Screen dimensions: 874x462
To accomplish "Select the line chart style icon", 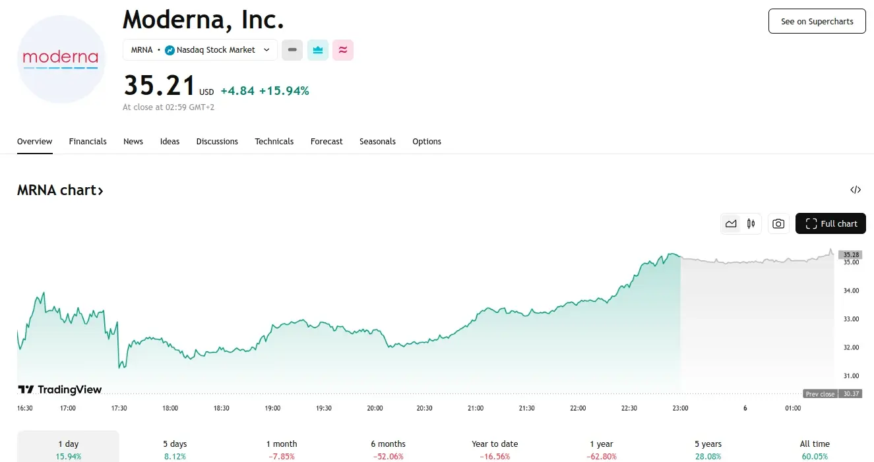I will coord(731,223).
